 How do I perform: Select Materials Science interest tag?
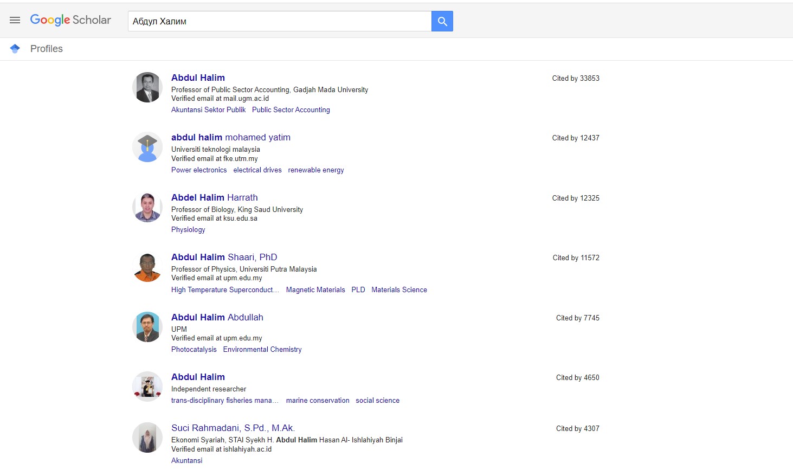point(399,290)
